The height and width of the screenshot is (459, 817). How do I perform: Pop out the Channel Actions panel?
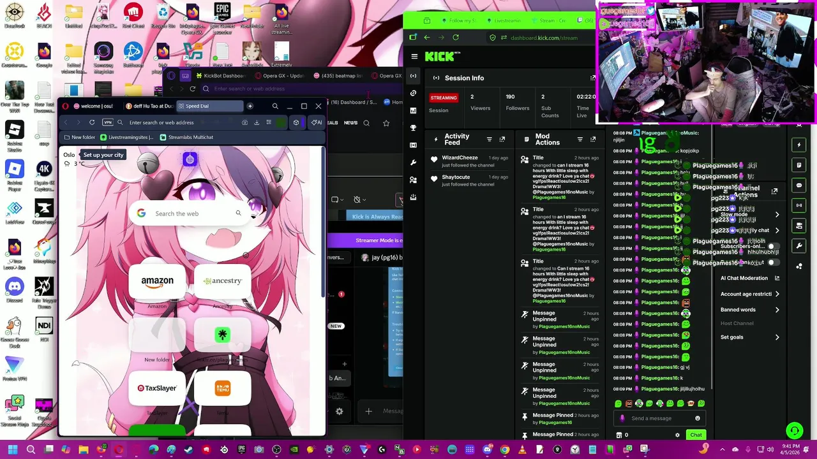point(774,191)
